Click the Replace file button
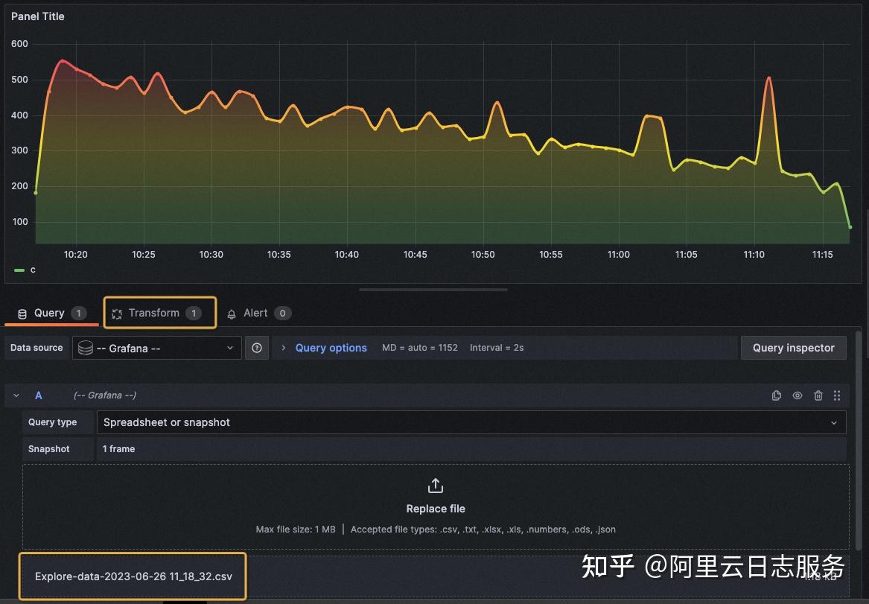This screenshot has height=604, width=869. point(436,509)
